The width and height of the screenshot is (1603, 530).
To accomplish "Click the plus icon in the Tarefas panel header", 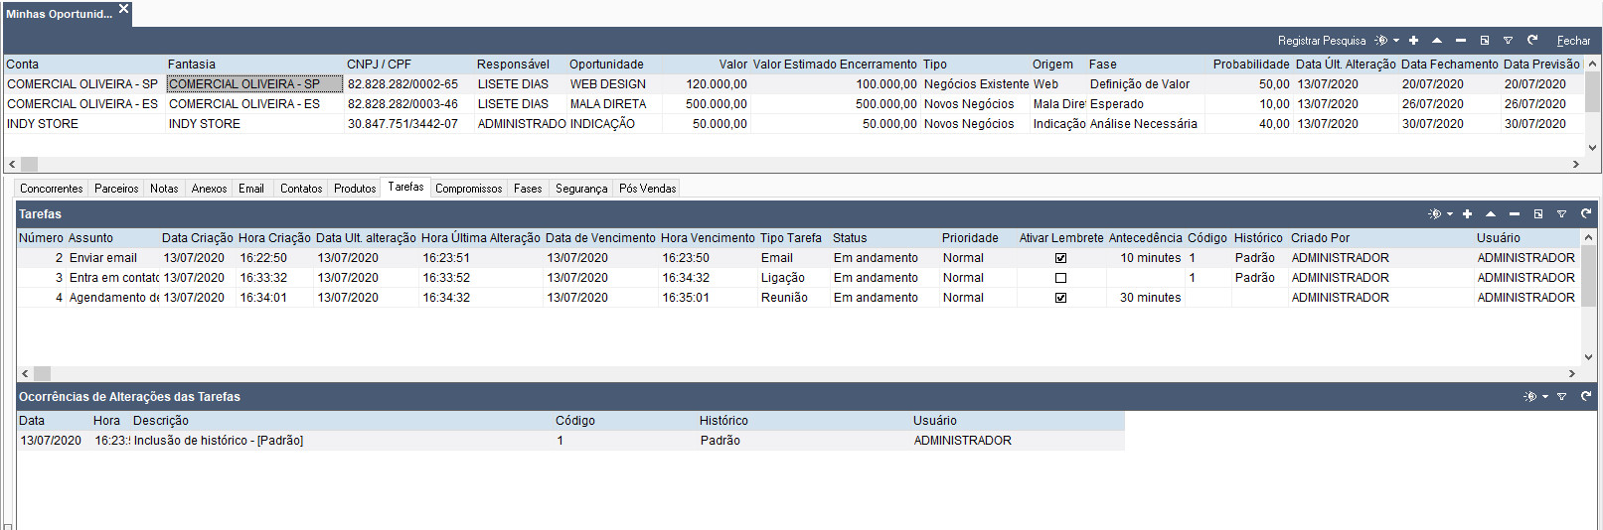I will (x=1467, y=214).
